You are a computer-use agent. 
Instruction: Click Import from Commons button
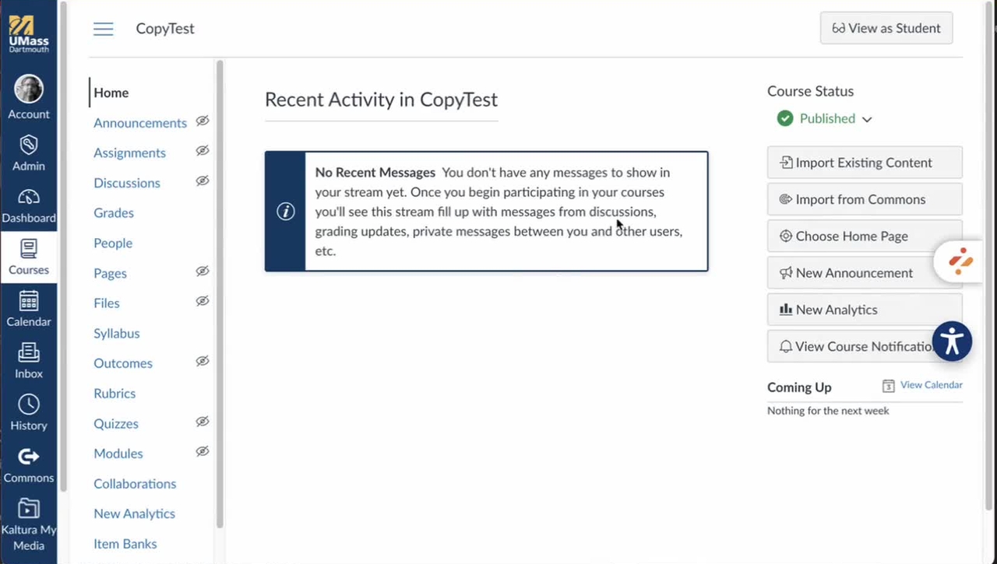[865, 199]
